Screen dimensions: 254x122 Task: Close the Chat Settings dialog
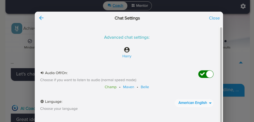(x=214, y=18)
